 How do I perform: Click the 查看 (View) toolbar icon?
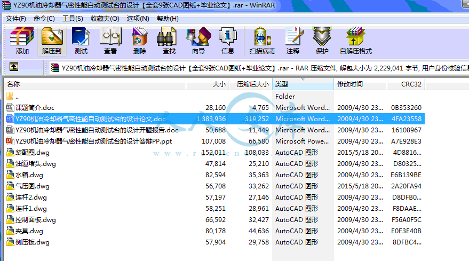(110, 37)
